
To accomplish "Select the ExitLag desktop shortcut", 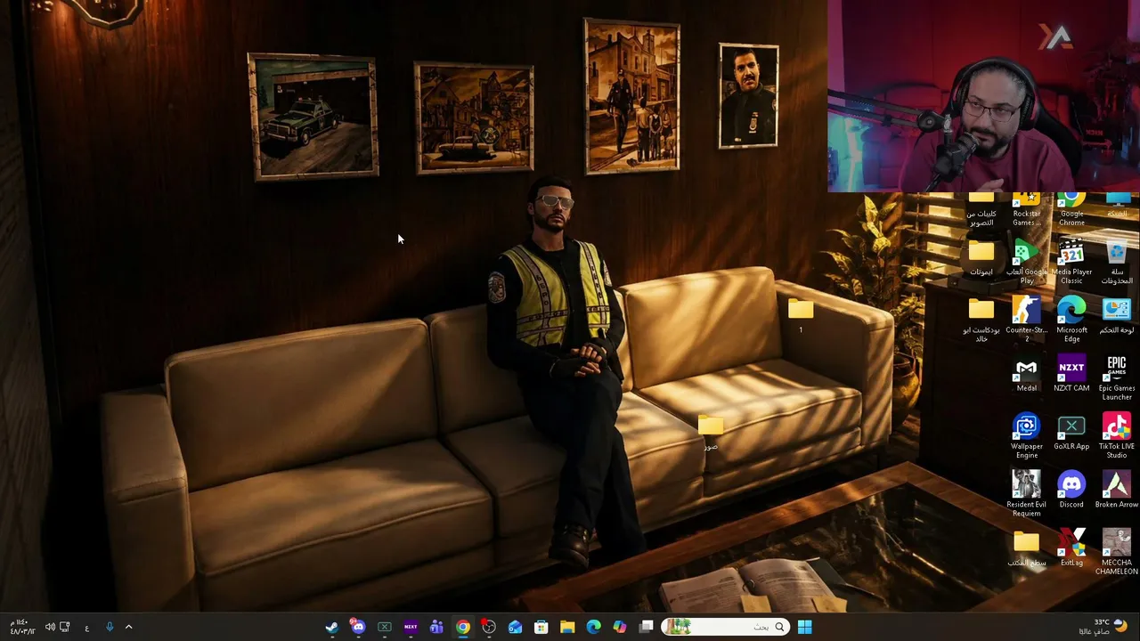I will (1071, 548).
